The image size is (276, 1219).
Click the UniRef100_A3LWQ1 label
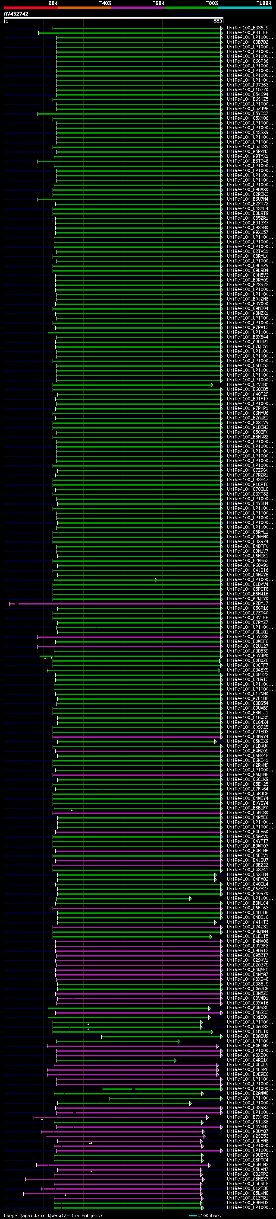point(247,632)
